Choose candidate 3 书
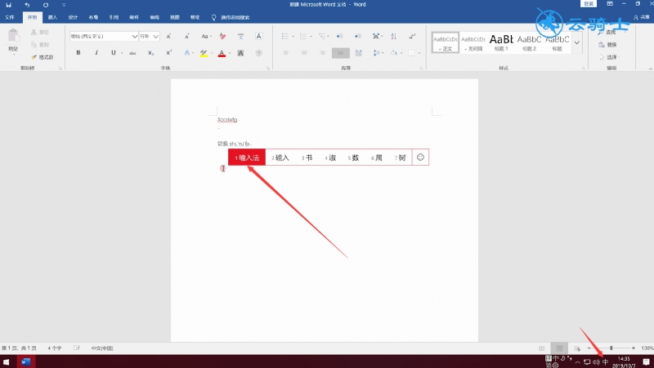The height and width of the screenshot is (368, 654). click(307, 157)
